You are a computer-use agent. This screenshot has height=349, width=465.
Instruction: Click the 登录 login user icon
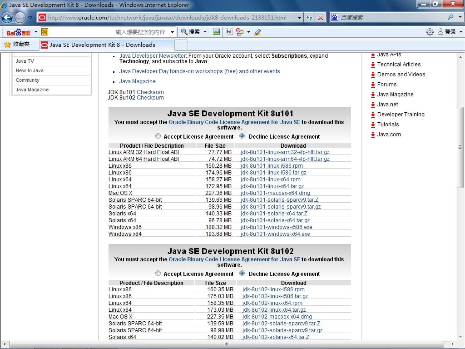pos(440,32)
